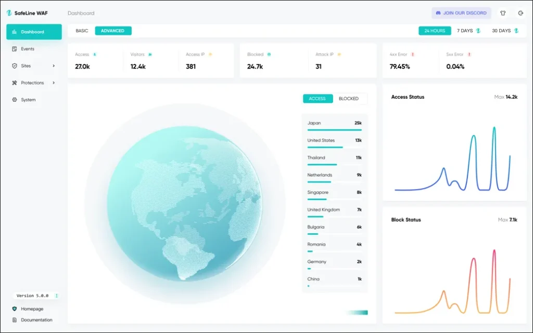533x333 pixels.
Task: Click the System sidebar icon
Action: 14,100
